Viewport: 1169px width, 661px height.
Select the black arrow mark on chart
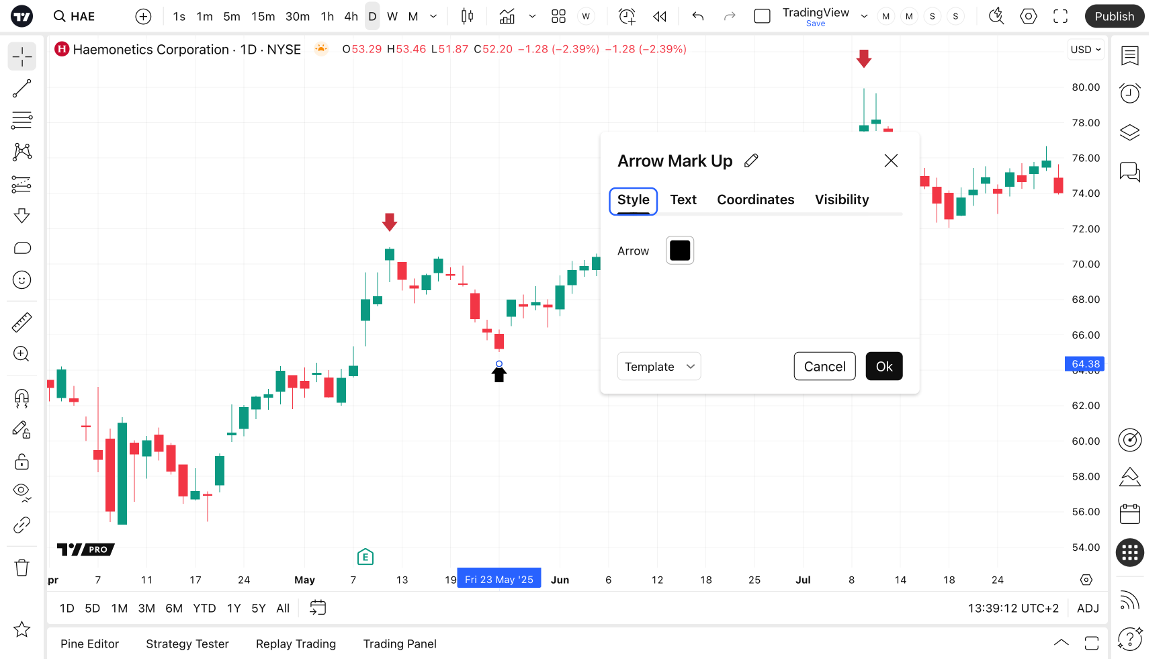(x=499, y=374)
